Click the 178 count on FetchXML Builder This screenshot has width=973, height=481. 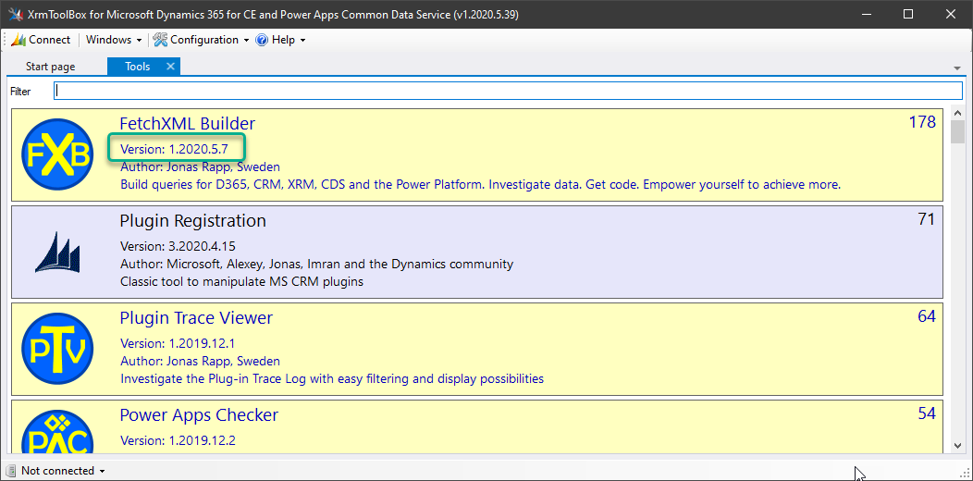(921, 122)
